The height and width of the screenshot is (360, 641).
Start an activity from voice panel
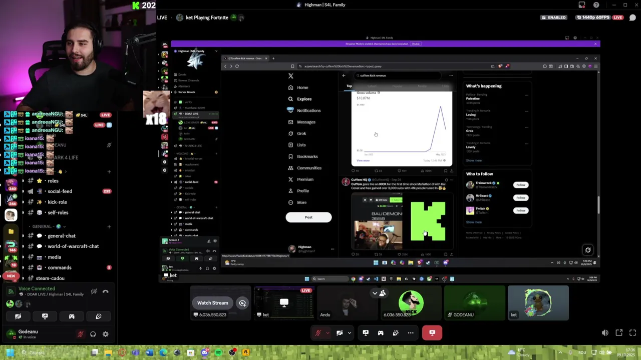tap(72, 316)
